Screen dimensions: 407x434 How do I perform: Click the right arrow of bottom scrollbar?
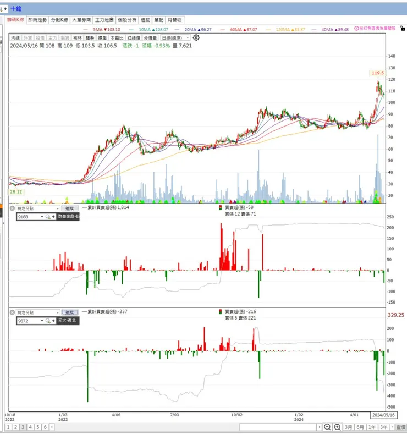[320, 427]
